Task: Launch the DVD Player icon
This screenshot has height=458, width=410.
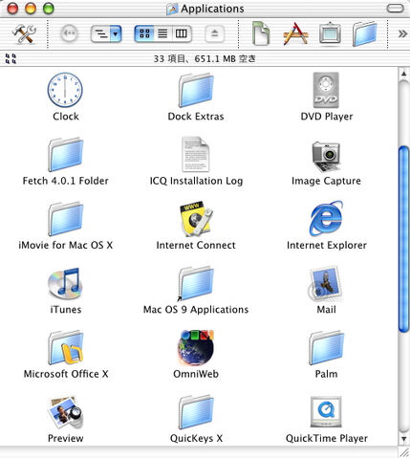Action: (x=326, y=90)
